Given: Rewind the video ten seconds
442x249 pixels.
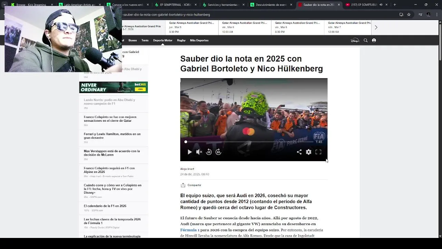Looking at the screenshot, I should coord(209,152).
